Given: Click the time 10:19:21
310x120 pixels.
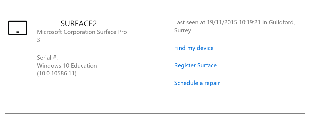Looking at the screenshot, I should (249, 22).
